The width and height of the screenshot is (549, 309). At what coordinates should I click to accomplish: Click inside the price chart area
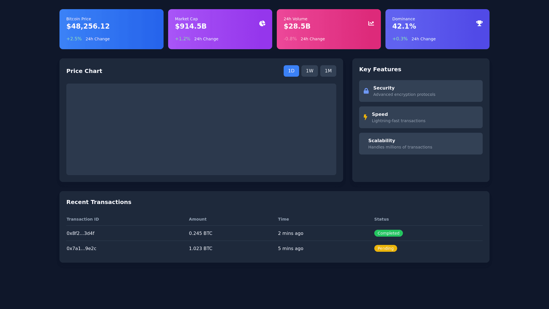201,129
